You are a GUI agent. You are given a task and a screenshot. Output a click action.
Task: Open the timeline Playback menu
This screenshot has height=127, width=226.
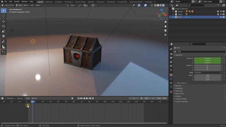11,98
